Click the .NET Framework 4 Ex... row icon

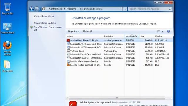click(68, 44)
